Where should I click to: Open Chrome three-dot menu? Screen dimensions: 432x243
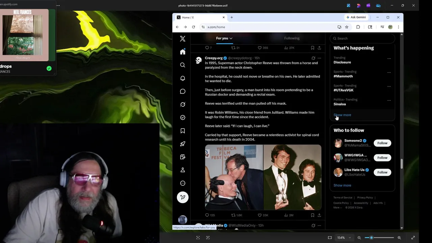tap(398, 27)
